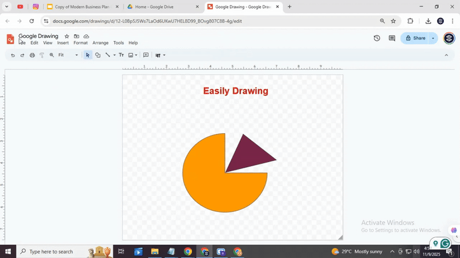This screenshot has height=258, width=460.
Task: Click the Insert image icon
Action: [131, 55]
